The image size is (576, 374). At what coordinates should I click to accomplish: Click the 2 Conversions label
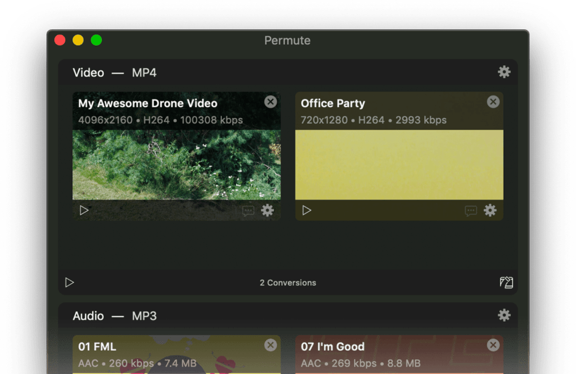click(x=288, y=282)
